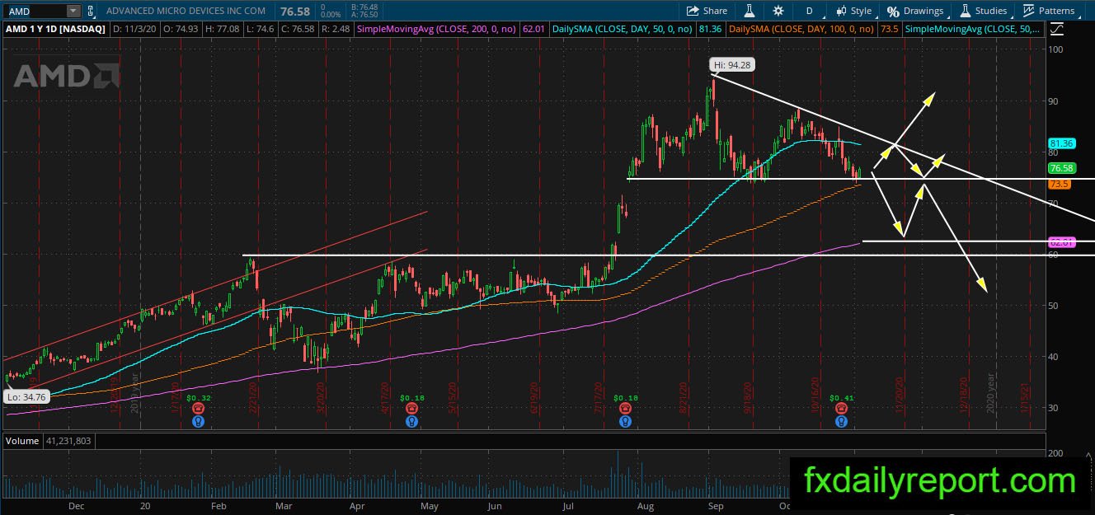The width and height of the screenshot is (1095, 515).
Task: Click blue lightbulb icon under July earnings
Action: point(625,420)
